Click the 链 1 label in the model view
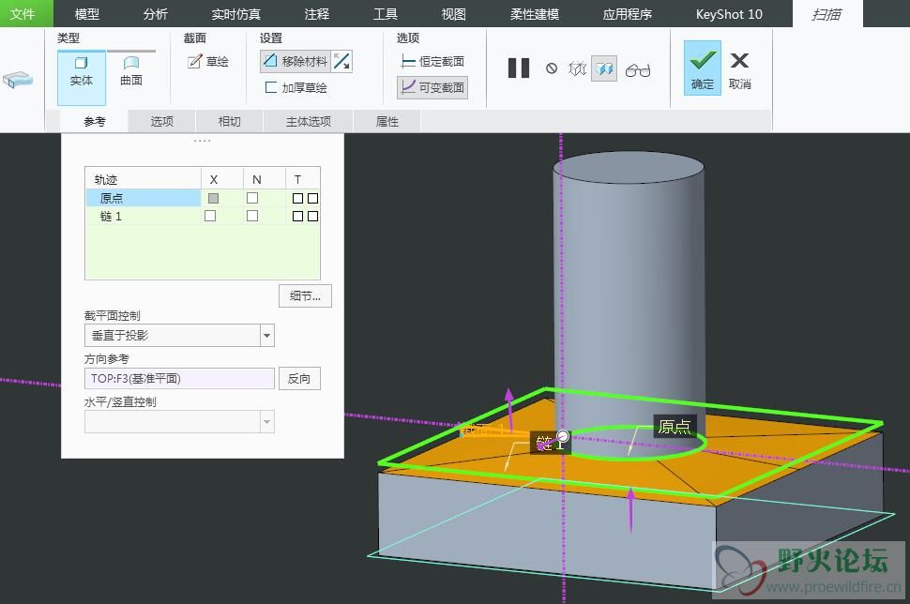The height and width of the screenshot is (604, 910). pyautogui.click(x=549, y=444)
